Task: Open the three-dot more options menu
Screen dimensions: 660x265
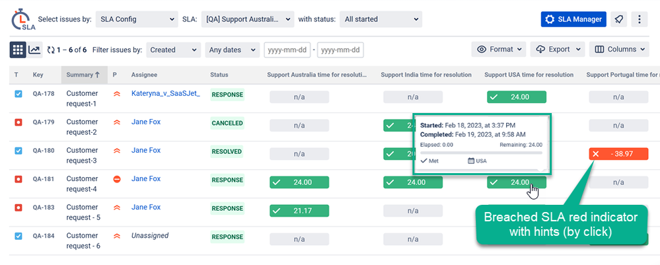Action: tap(640, 19)
